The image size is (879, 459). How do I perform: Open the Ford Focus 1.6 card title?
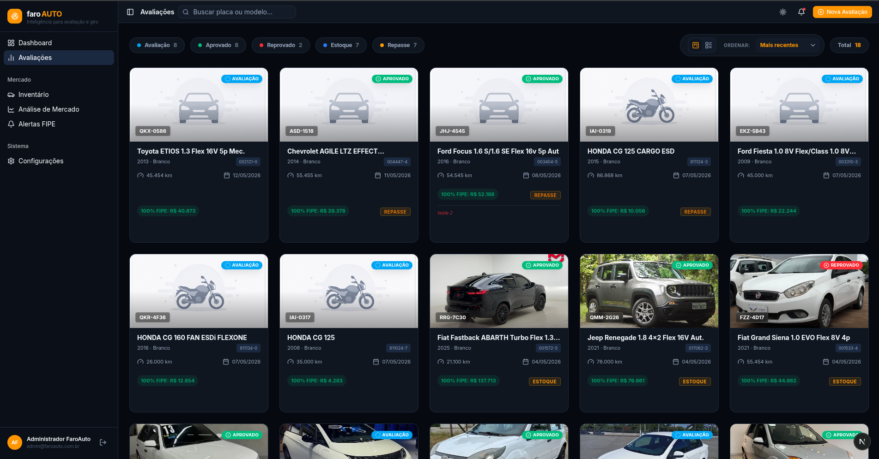coord(498,151)
